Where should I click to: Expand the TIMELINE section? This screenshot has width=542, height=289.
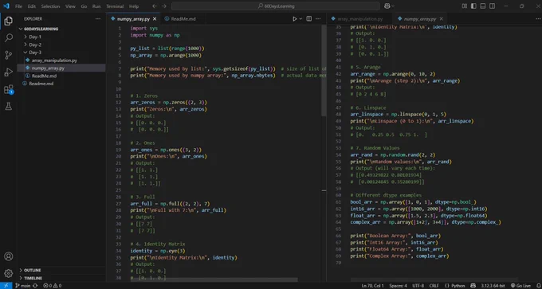click(33, 279)
